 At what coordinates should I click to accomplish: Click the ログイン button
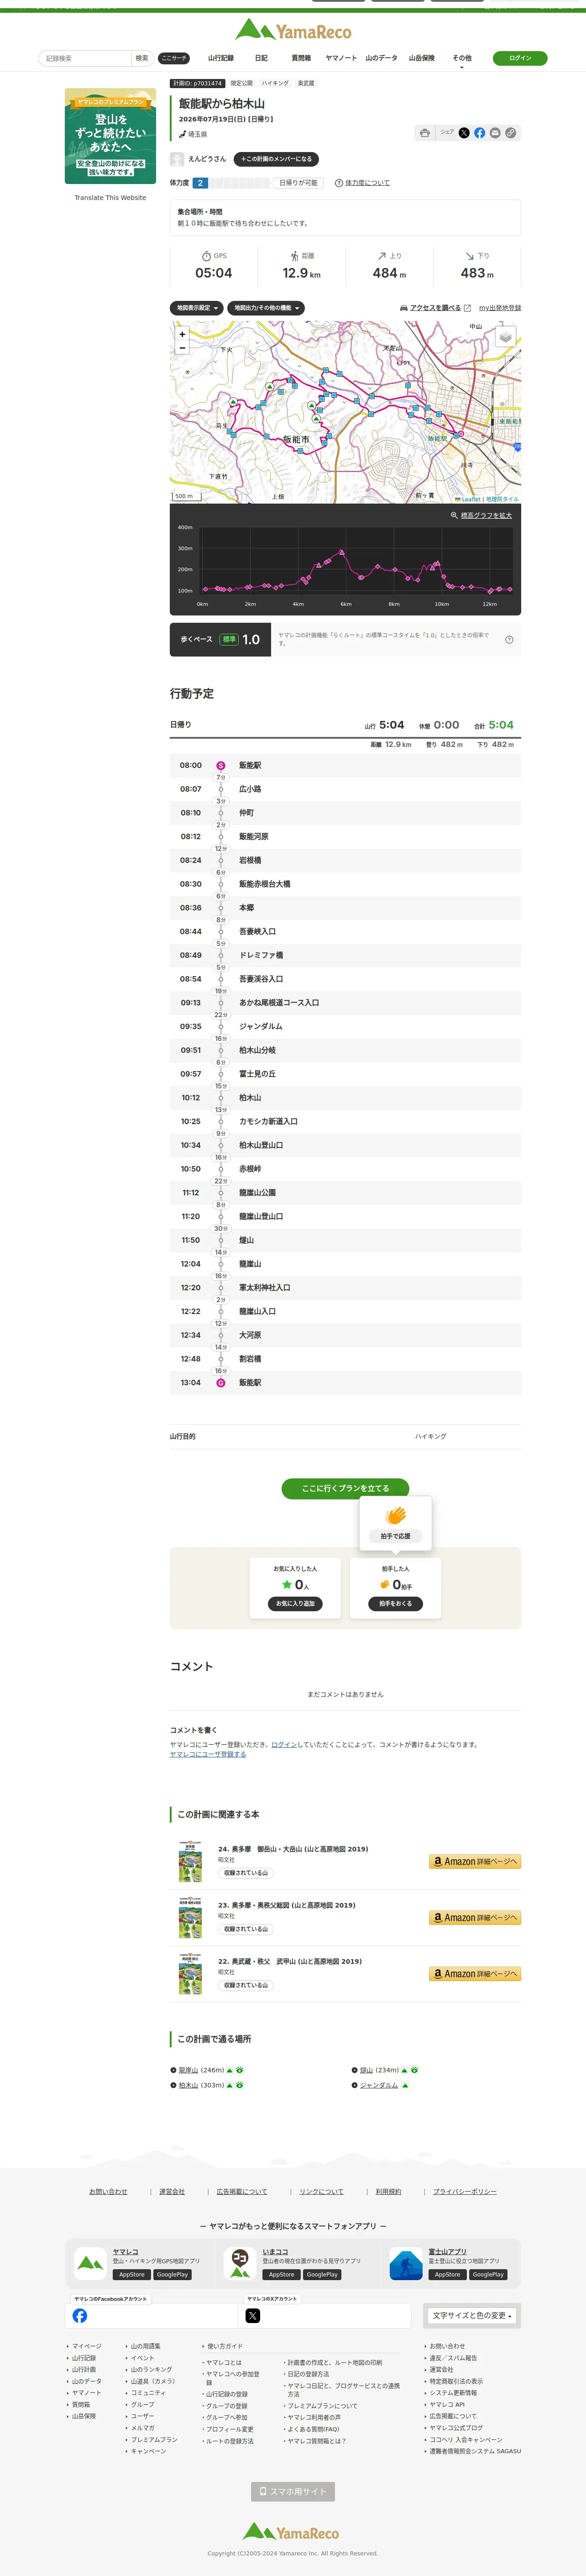pyautogui.click(x=520, y=58)
